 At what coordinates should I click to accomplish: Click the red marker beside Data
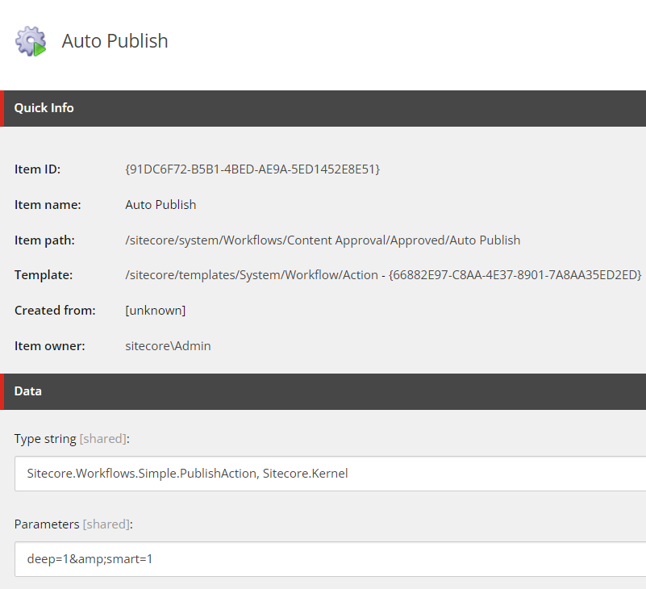(x=2, y=391)
